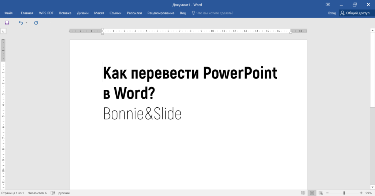Viewport: 375px width, 196px height.
Task: Select the Вид tab
Action: click(x=183, y=13)
